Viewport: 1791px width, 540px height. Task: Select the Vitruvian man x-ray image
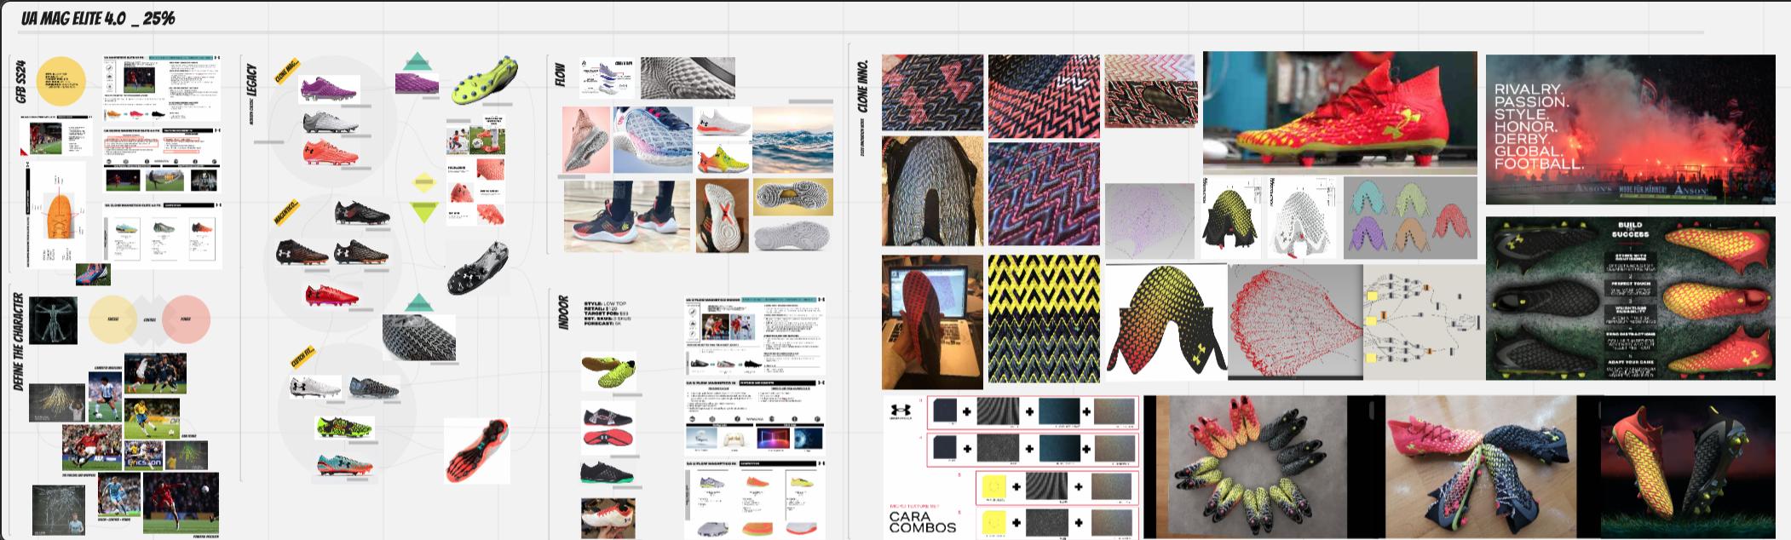point(53,320)
